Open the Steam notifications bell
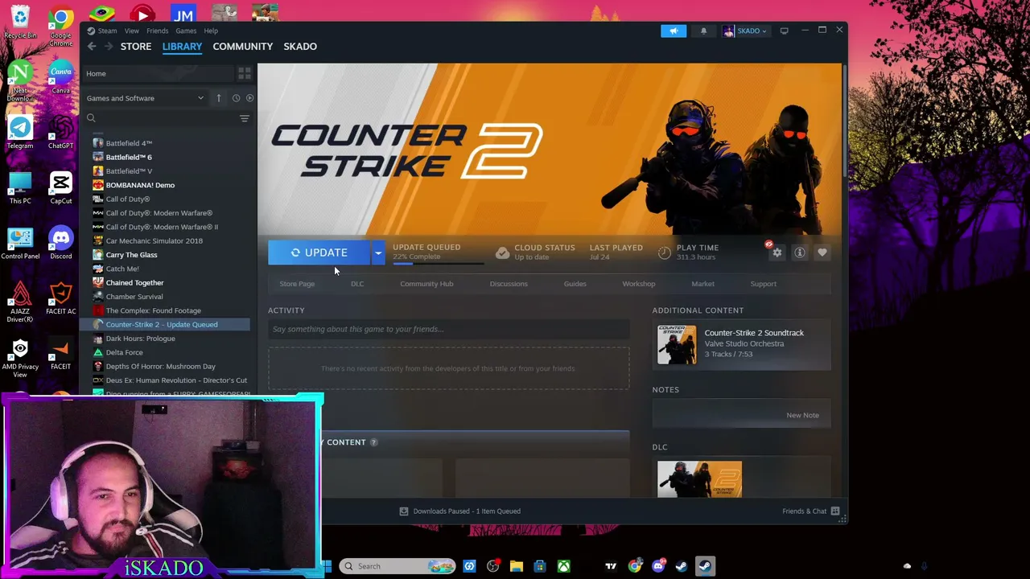 [x=703, y=31]
